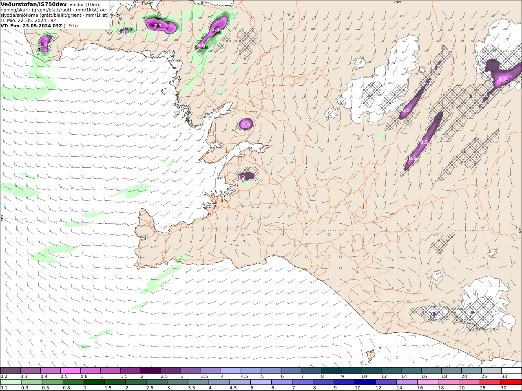522x391 pixels.
Task: Pick the lower legend swatch between 0.5 and 0.8
Action: coord(53,382)
